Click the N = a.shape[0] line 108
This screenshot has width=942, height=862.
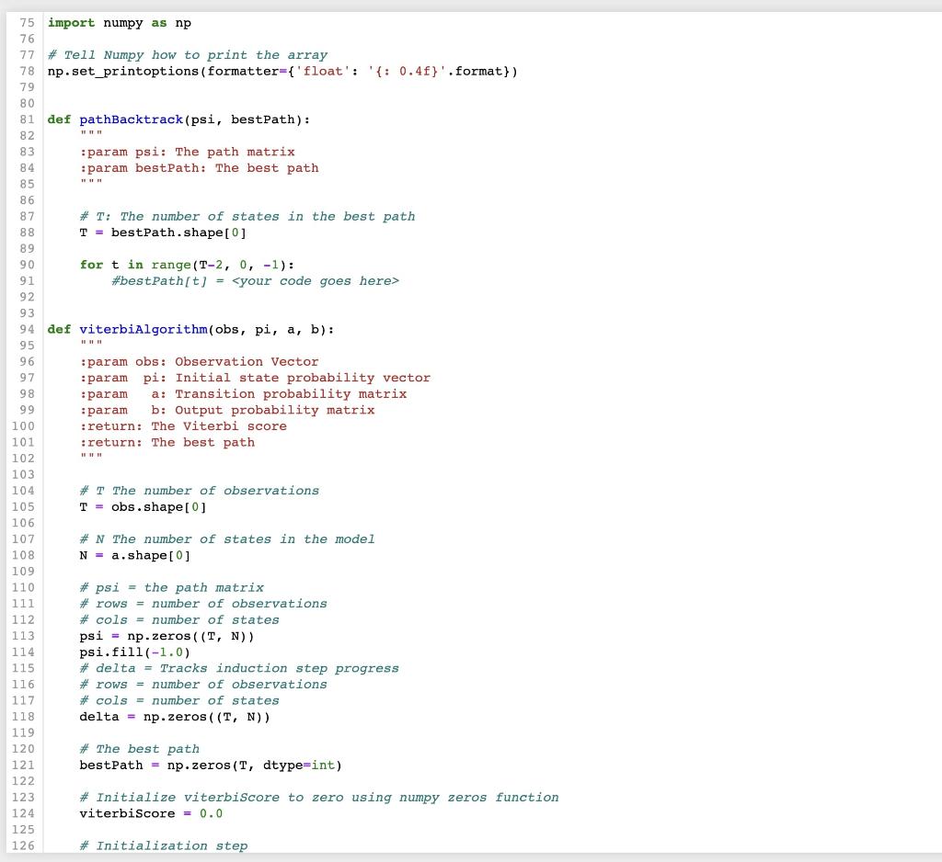133,555
